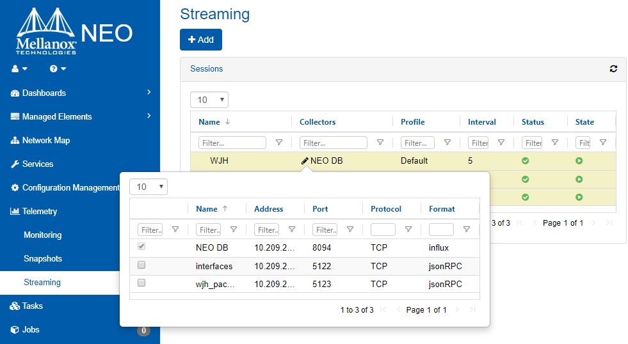Viewport: 628px width, 344px height.
Task: Click the Add button
Action: [201, 40]
